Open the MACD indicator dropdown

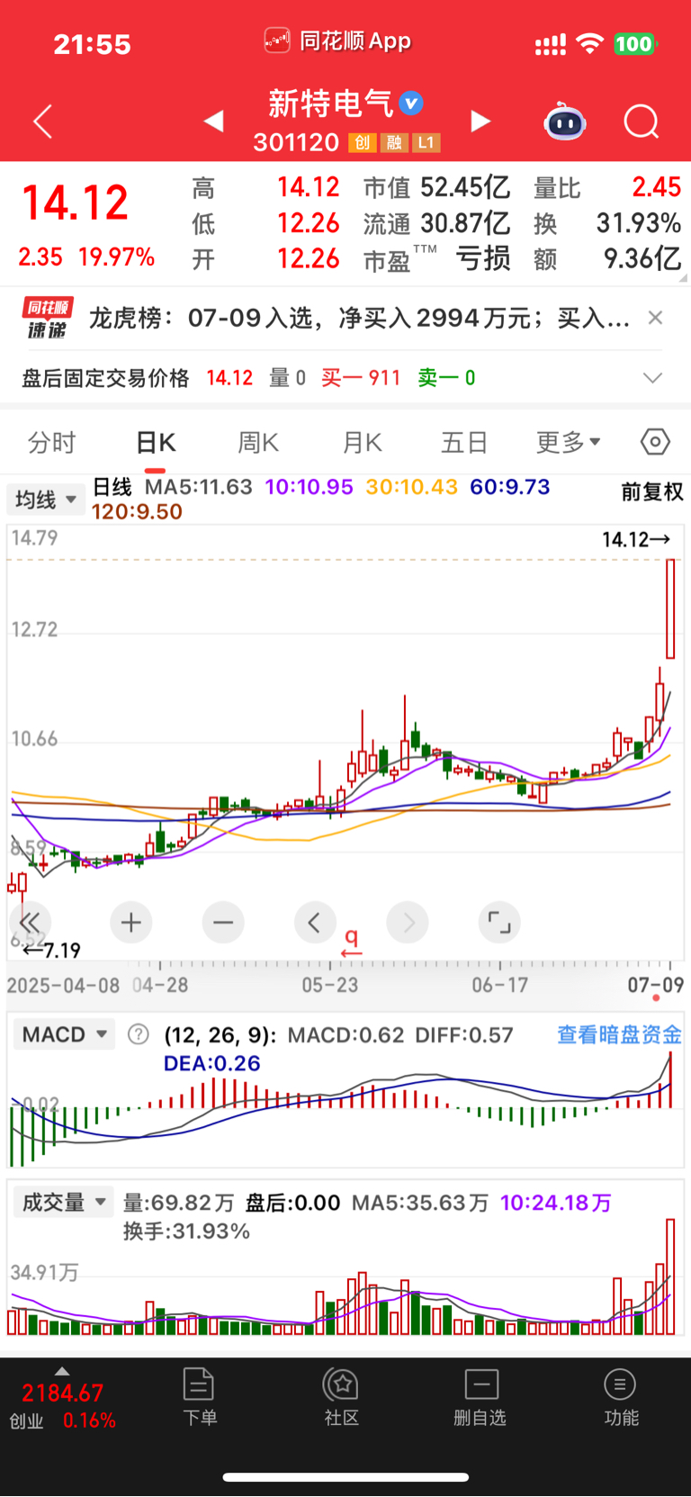tap(65, 1034)
